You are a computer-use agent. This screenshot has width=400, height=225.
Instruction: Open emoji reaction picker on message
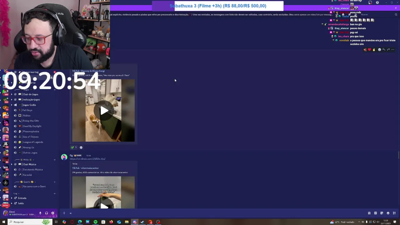(x=379, y=50)
